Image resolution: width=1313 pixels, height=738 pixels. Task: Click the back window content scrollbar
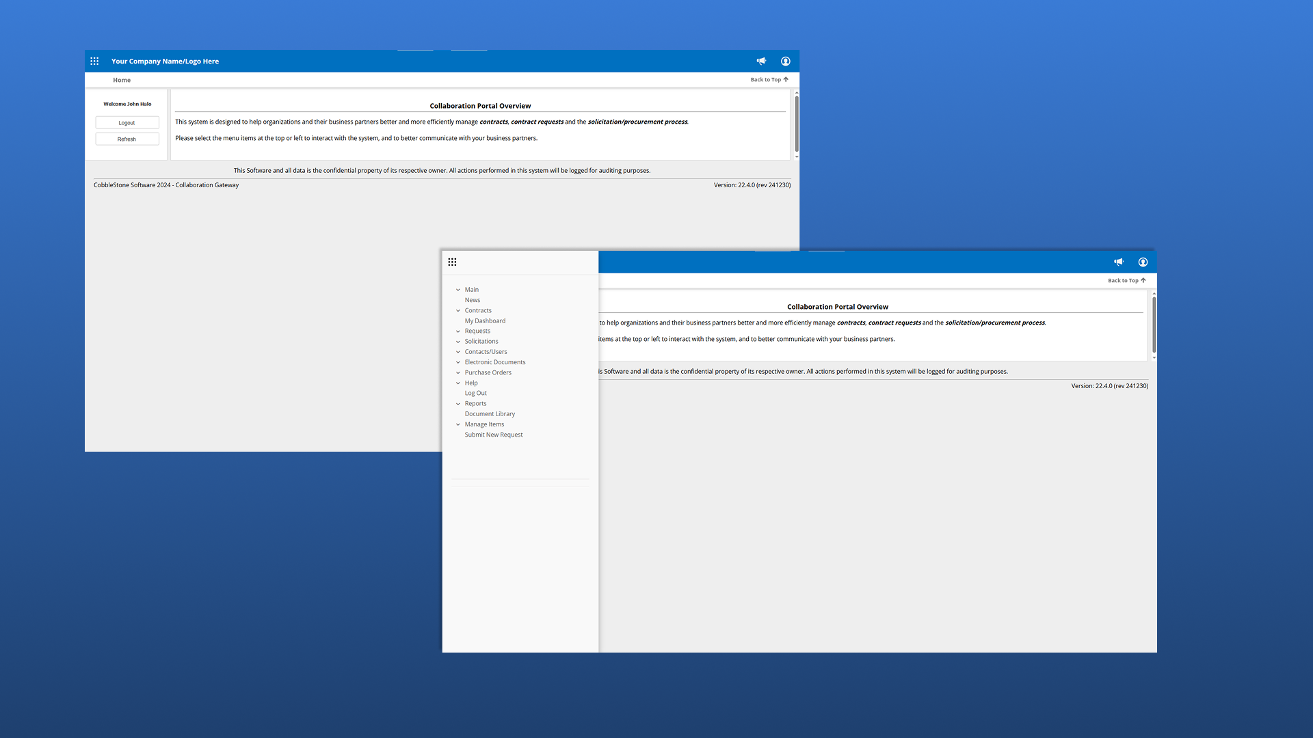point(797,124)
